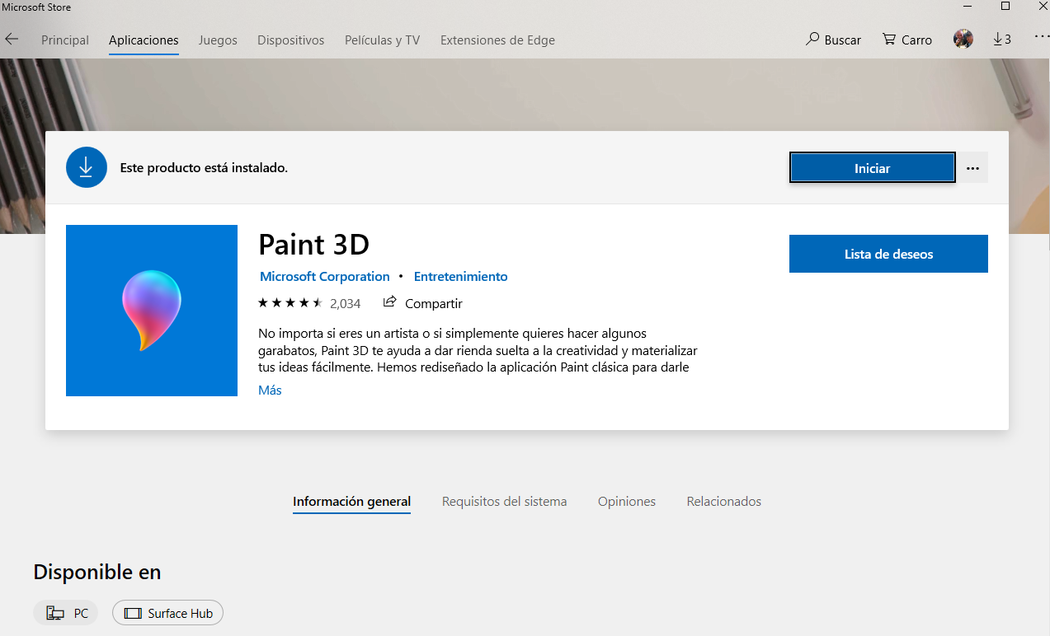This screenshot has width=1050, height=636.
Task: View downloads and updates counter
Action: (1002, 39)
